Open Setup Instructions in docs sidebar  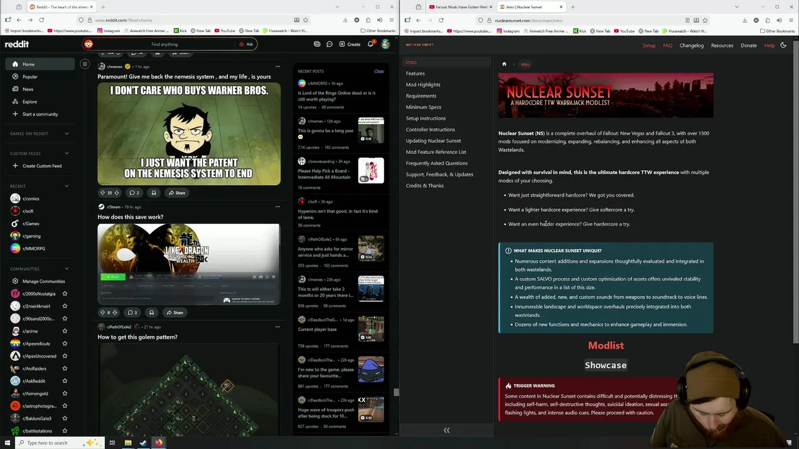coord(426,118)
